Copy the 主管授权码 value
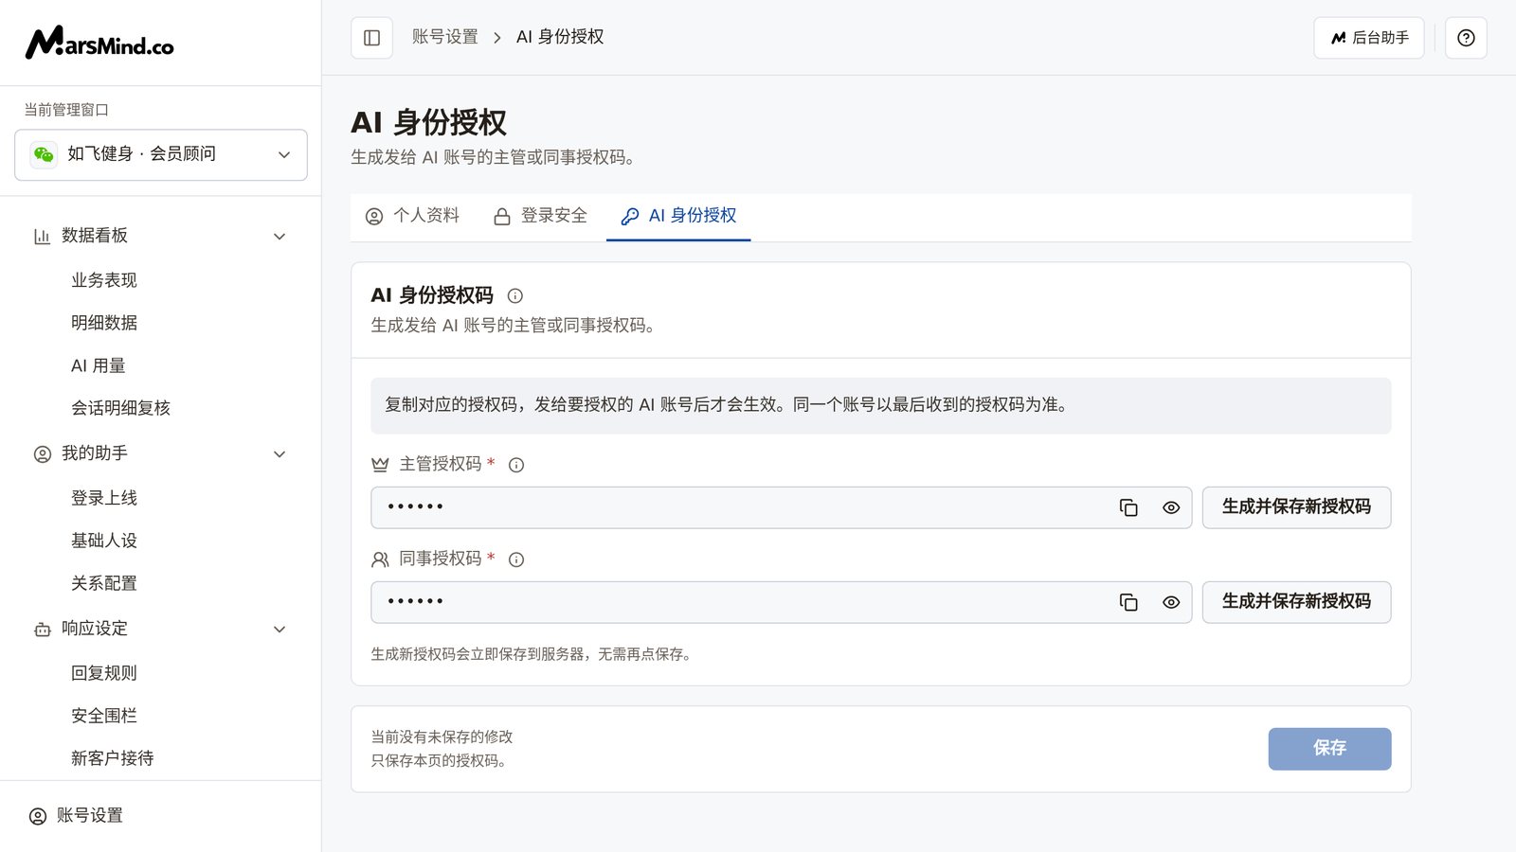Image resolution: width=1516 pixels, height=852 pixels. point(1128,508)
